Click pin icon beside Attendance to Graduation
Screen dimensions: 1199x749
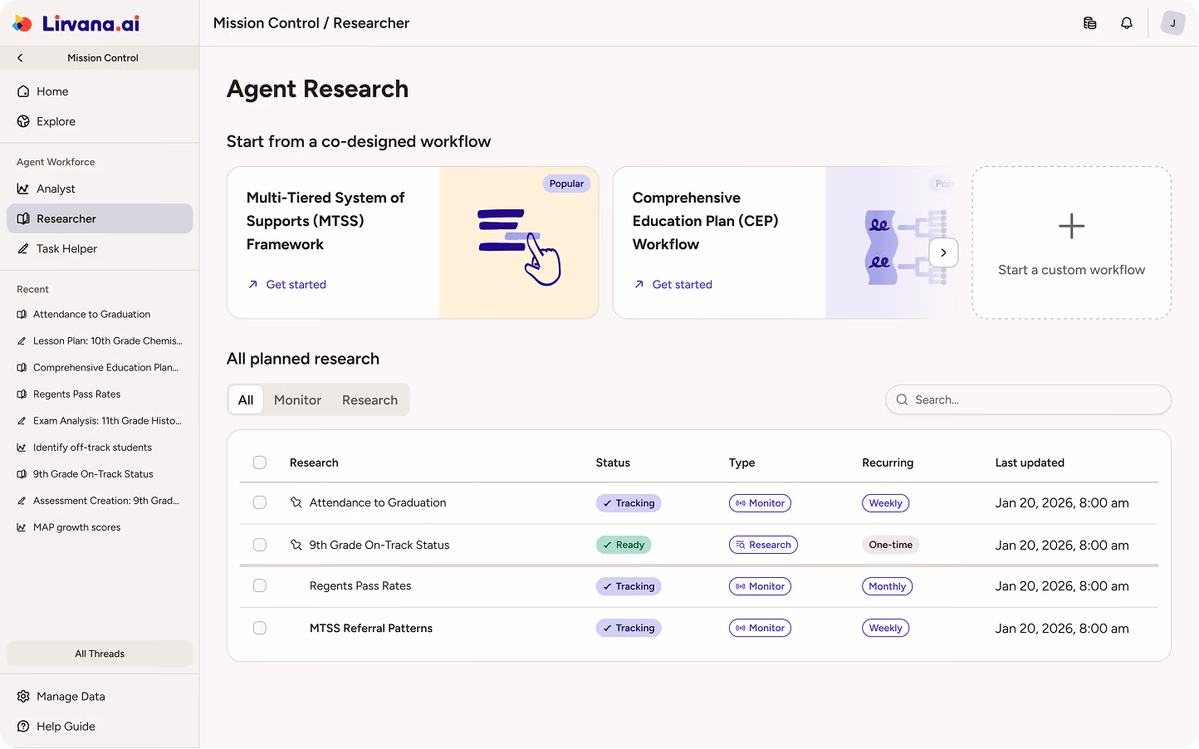(x=296, y=502)
